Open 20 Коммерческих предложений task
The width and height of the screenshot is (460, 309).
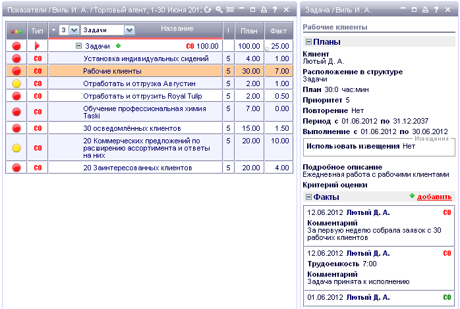tap(146, 148)
